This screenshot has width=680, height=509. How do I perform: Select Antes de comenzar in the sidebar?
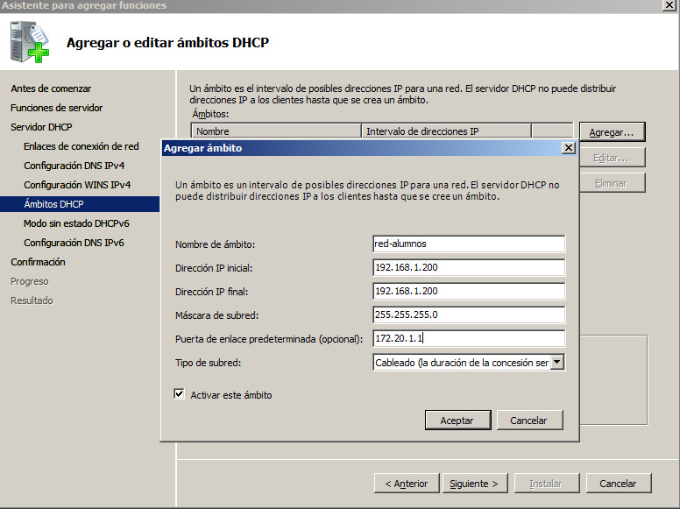click(x=51, y=88)
